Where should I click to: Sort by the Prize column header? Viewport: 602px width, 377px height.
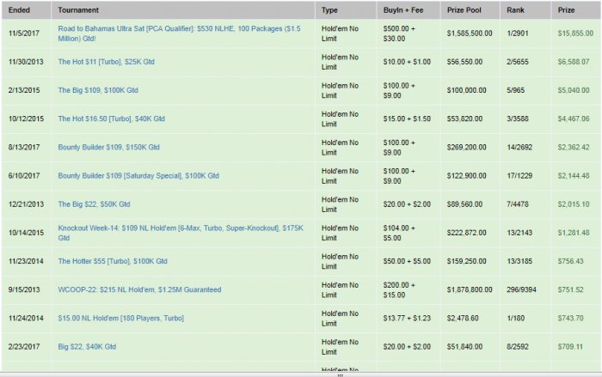566,10
